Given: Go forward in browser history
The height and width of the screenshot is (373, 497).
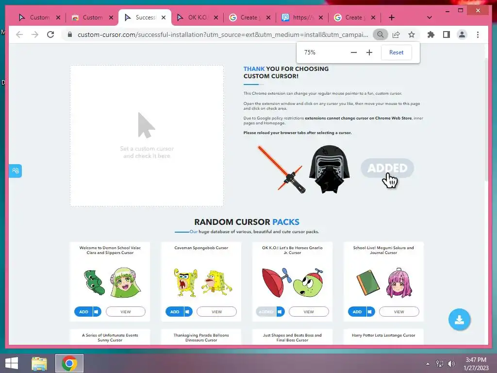Looking at the screenshot, I should [x=35, y=34].
